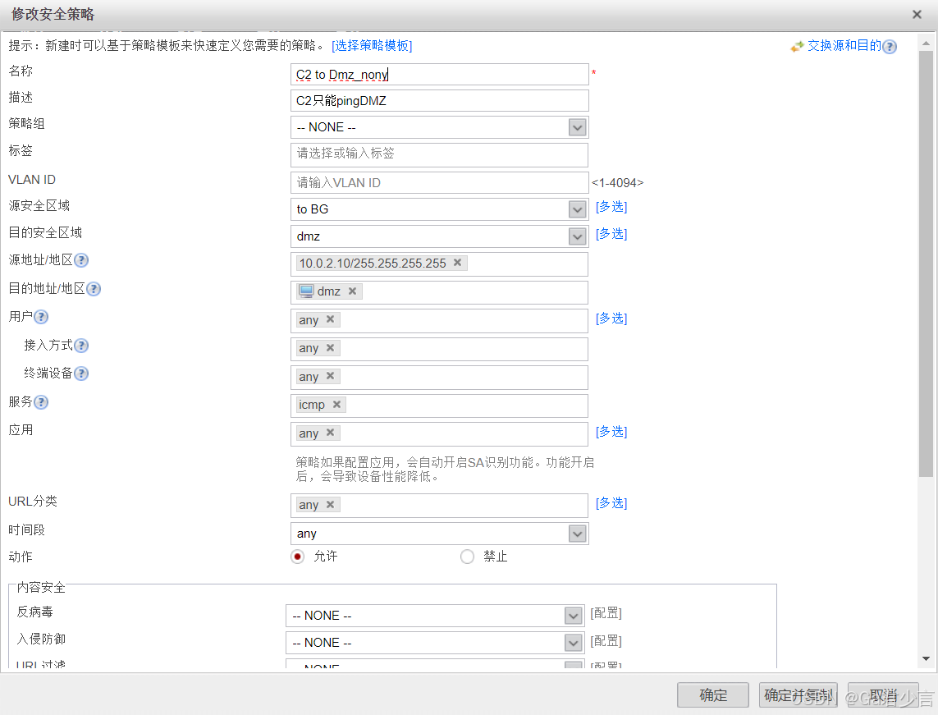Click 多选 link beside 用户
This screenshot has width=938, height=715.
tap(611, 319)
